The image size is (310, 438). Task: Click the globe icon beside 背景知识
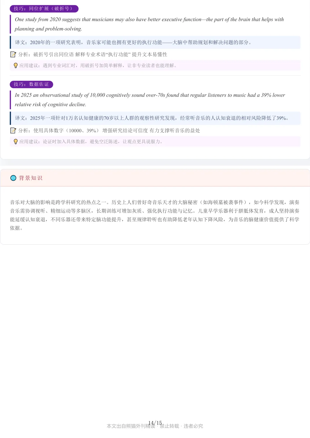(x=13, y=178)
